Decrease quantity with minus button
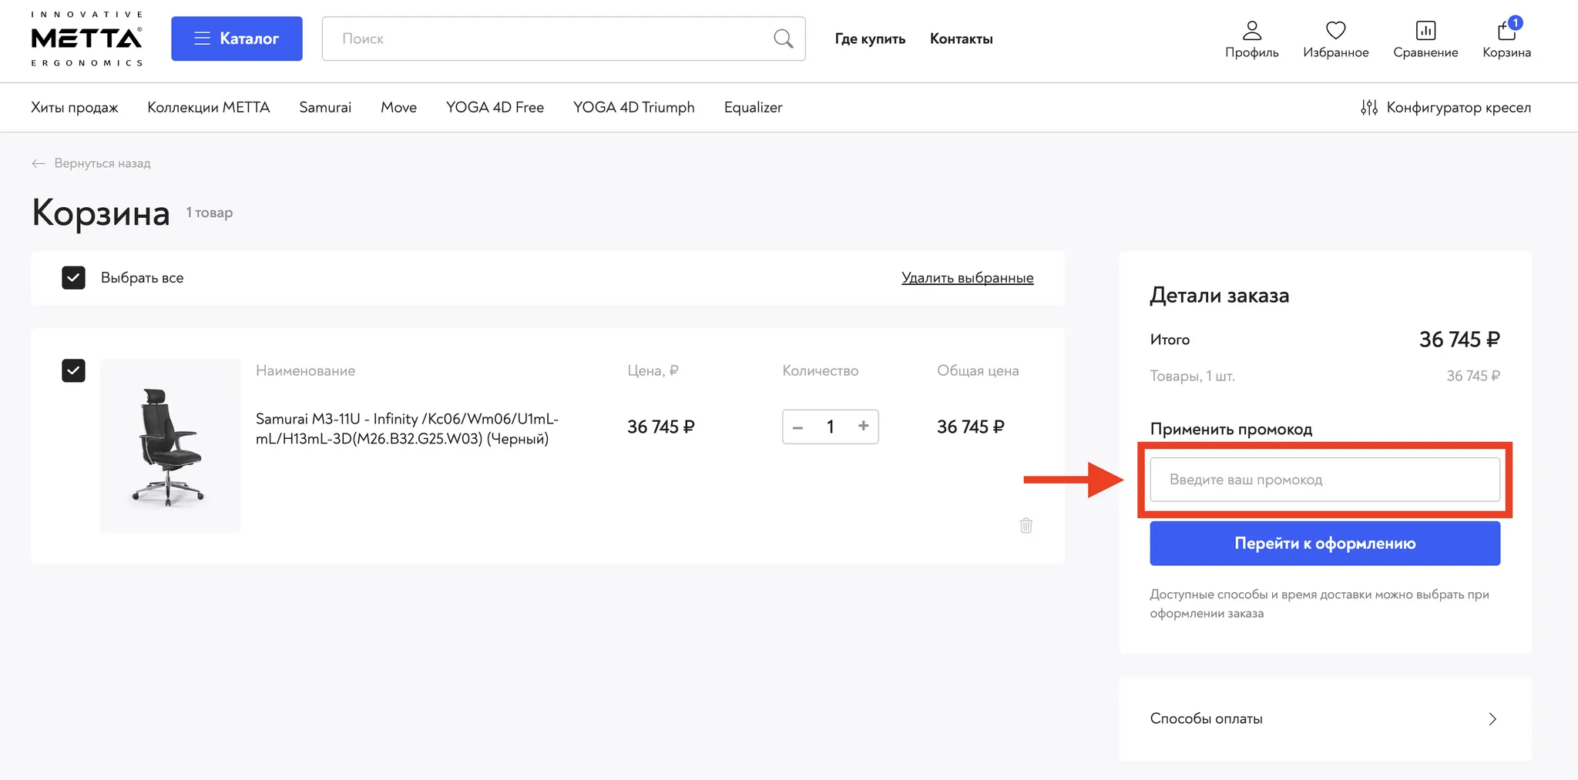The image size is (1578, 780). [798, 427]
